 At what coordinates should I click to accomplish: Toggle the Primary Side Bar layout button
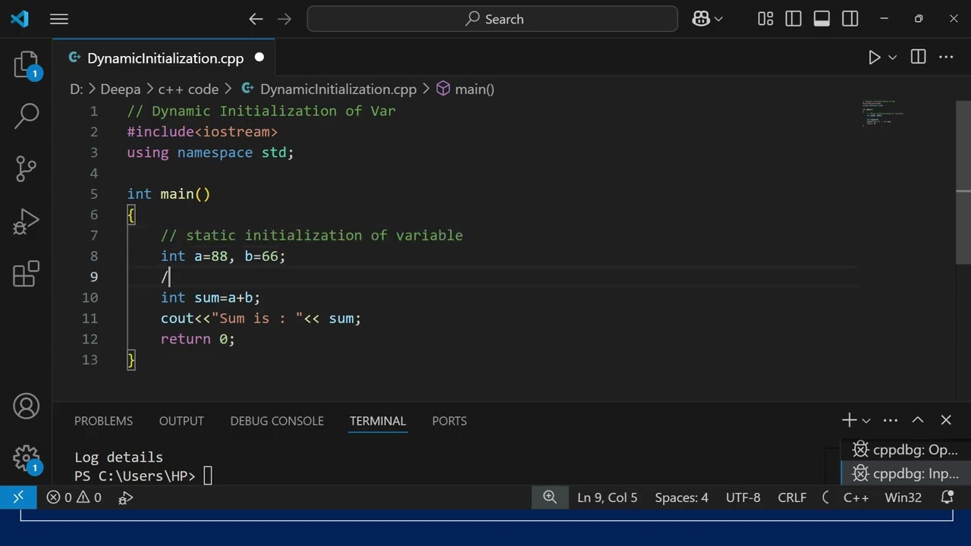point(793,19)
